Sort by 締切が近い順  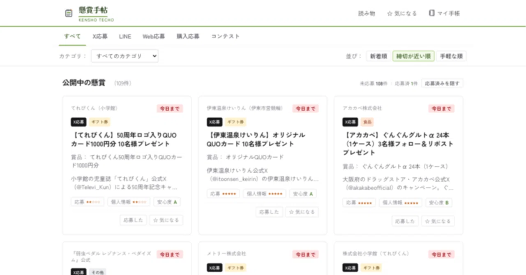tap(413, 56)
